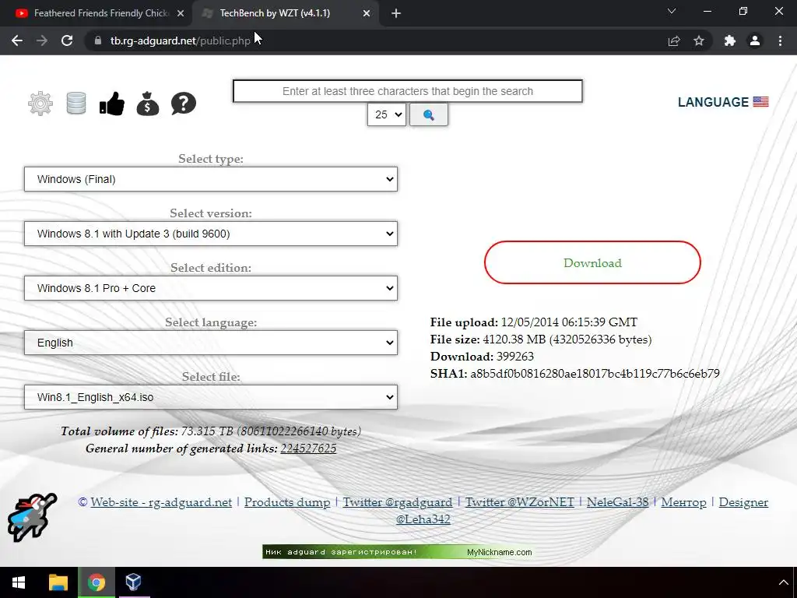Open the NeleGal-38 link
Screen dimensions: 797x598
tap(617, 502)
